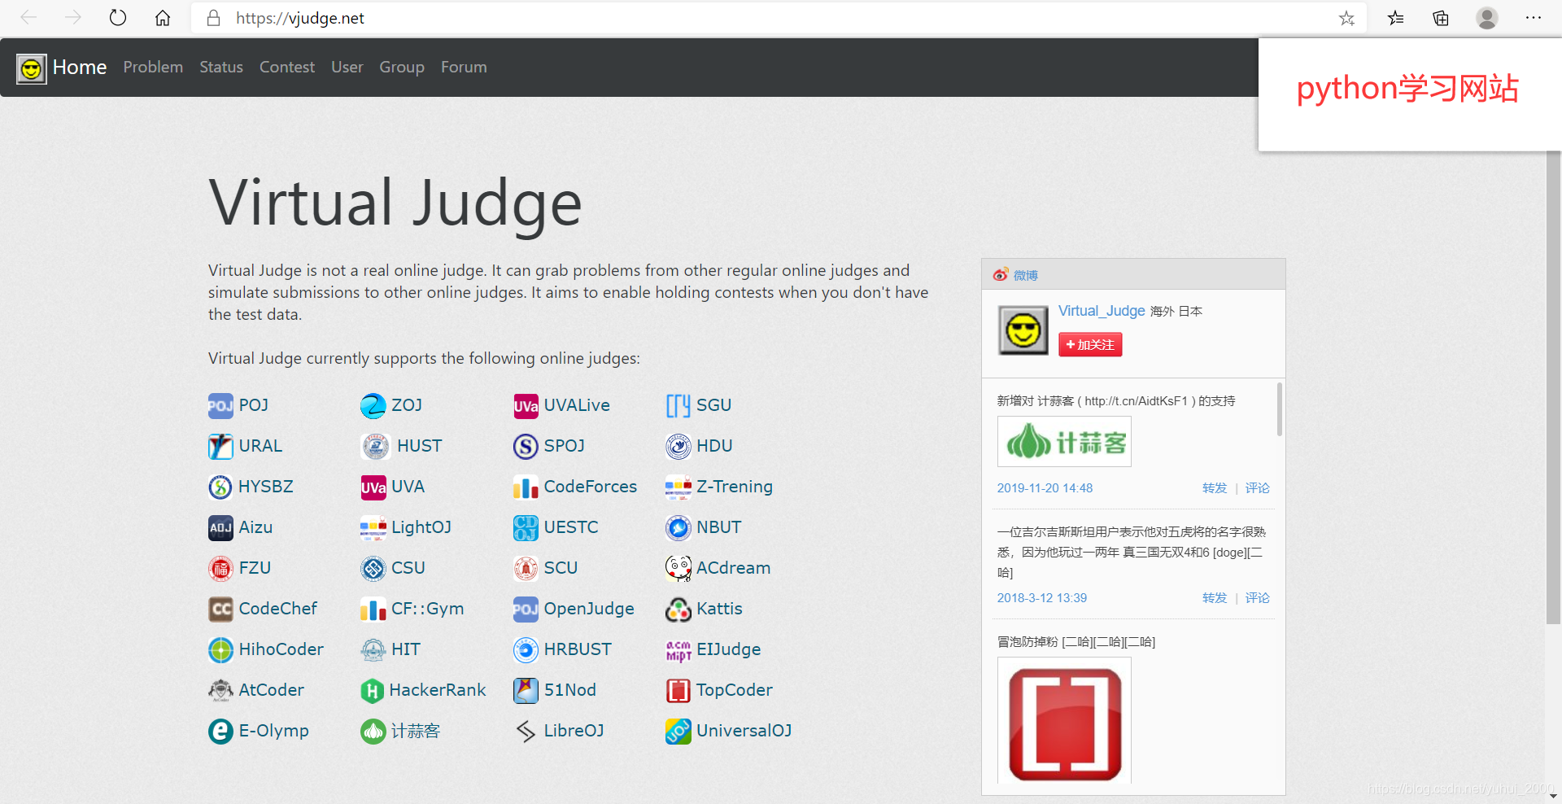Open the HYSBZ link
The height and width of the screenshot is (804, 1562).
(266, 487)
